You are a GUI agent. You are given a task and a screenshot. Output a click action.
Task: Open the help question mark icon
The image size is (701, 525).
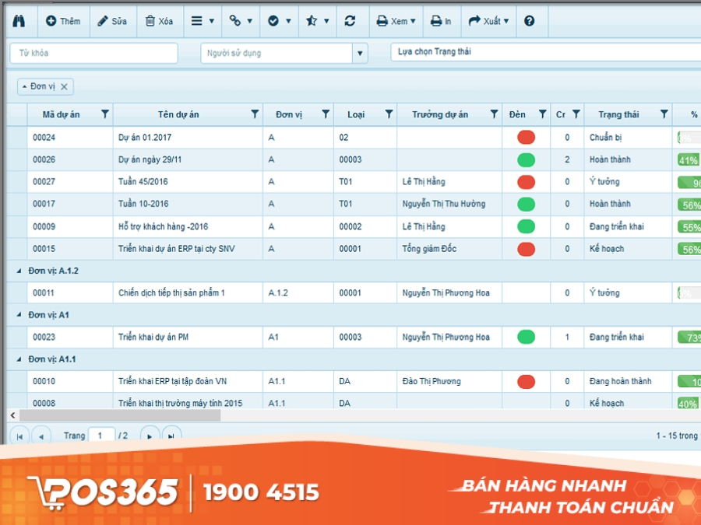[530, 21]
